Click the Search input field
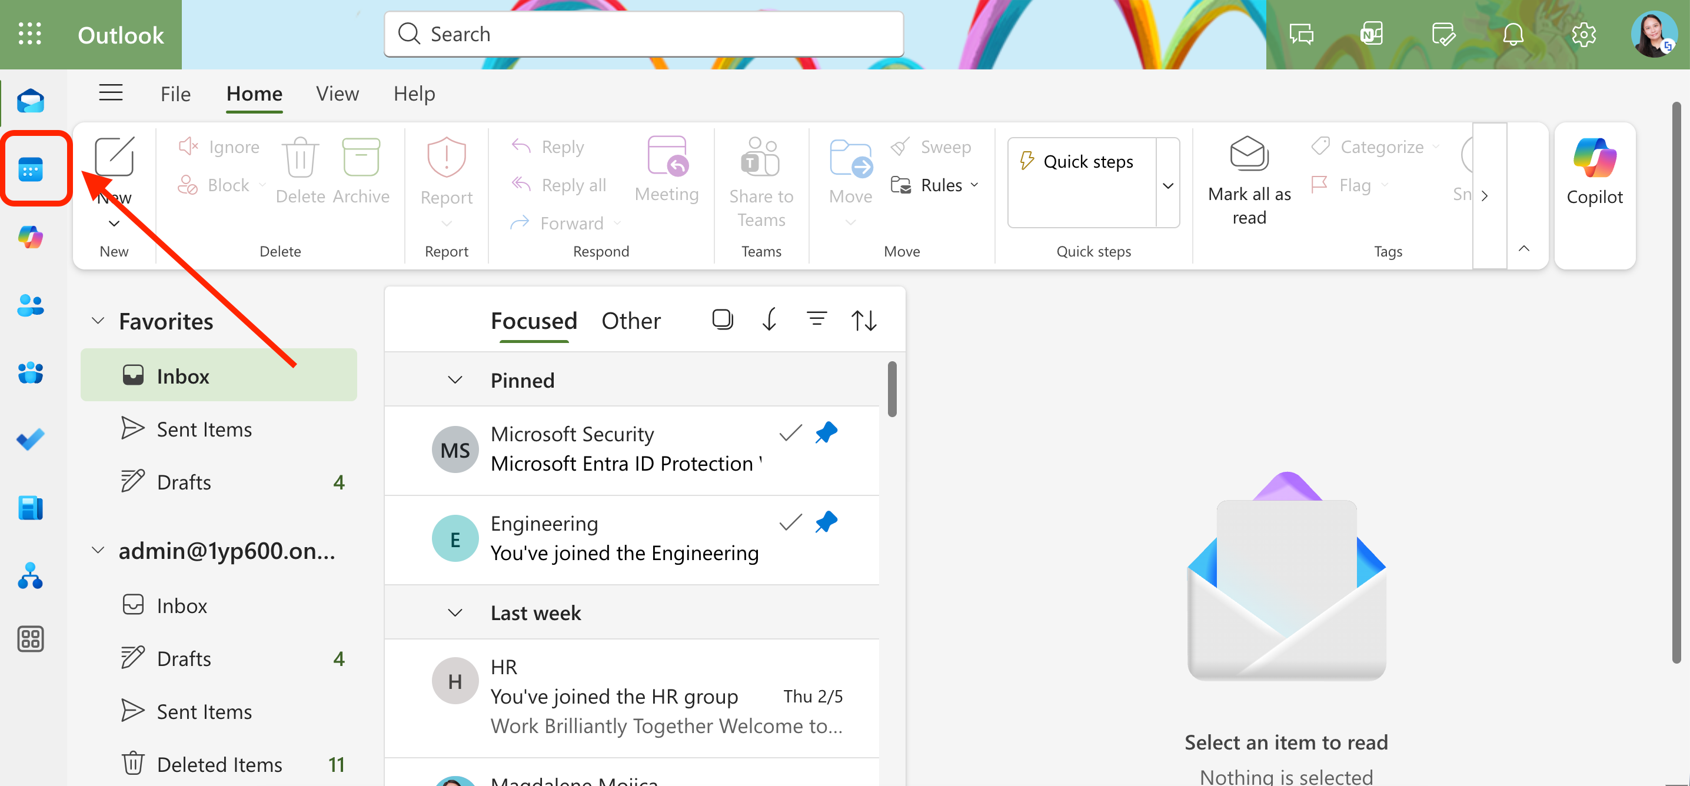This screenshot has width=1690, height=786. click(643, 34)
